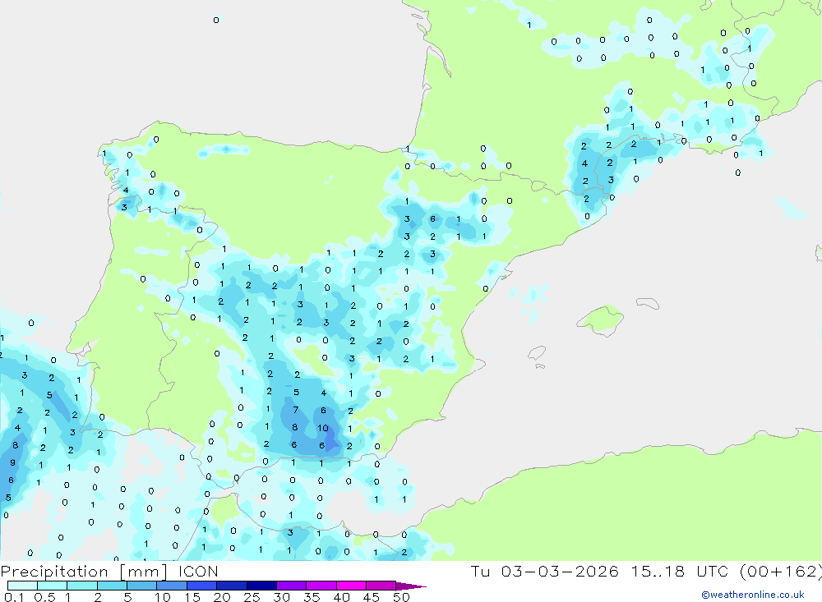Open the weatheronline.co.uk copyright link
The height and width of the screenshot is (602, 822).
click(753, 595)
